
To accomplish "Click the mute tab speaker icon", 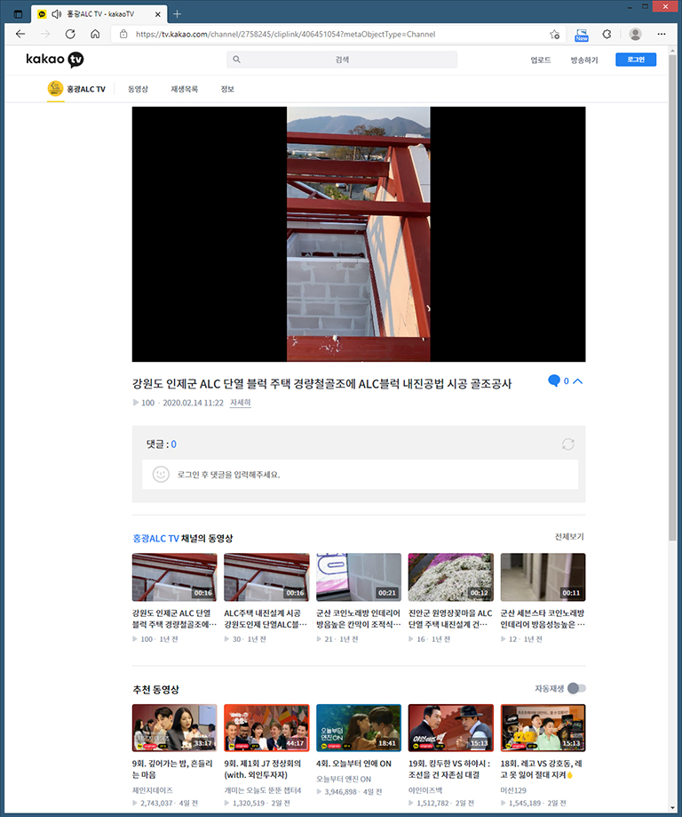I will (57, 14).
